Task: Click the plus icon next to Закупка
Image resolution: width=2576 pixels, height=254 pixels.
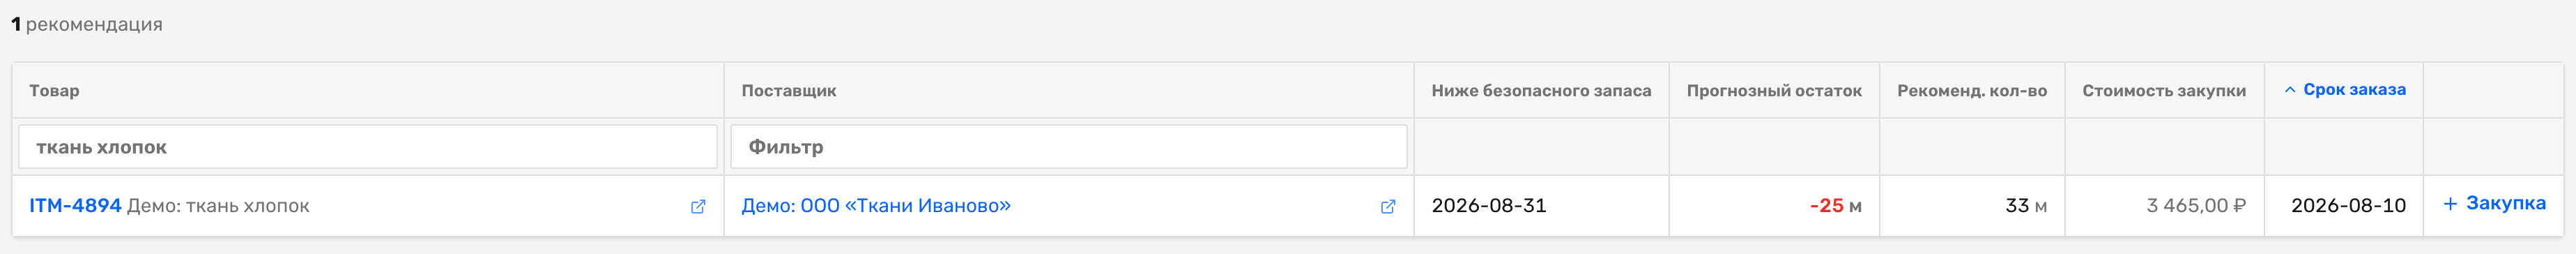Action: tap(2450, 204)
